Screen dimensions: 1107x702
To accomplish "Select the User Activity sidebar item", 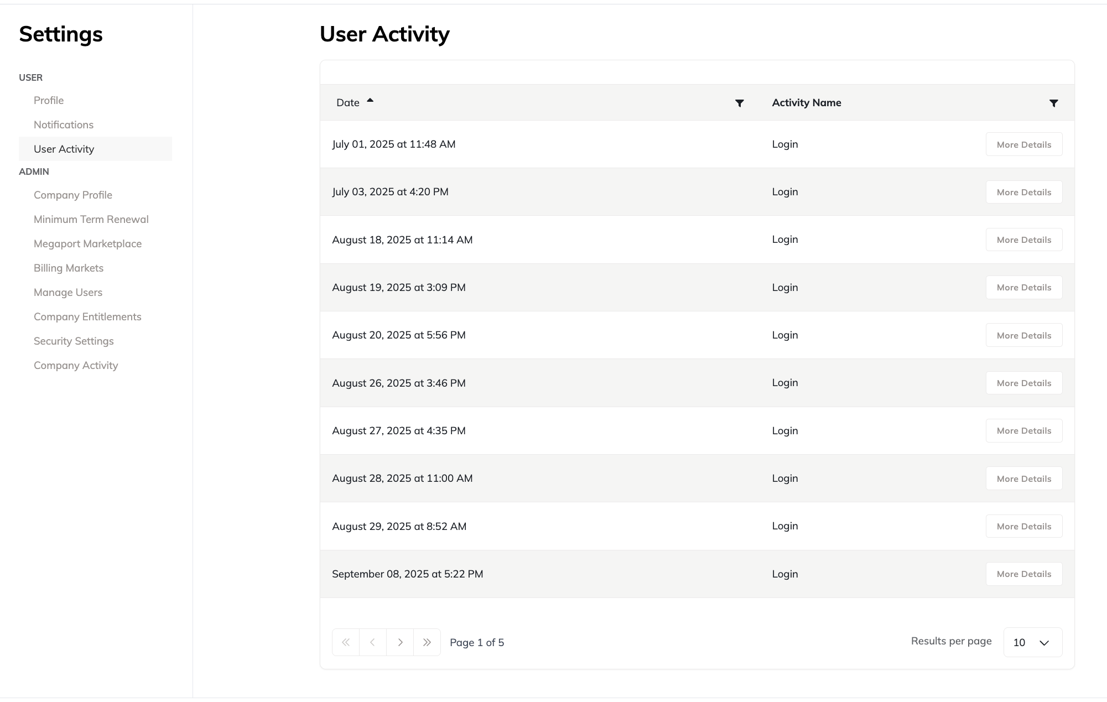I will [x=64, y=149].
